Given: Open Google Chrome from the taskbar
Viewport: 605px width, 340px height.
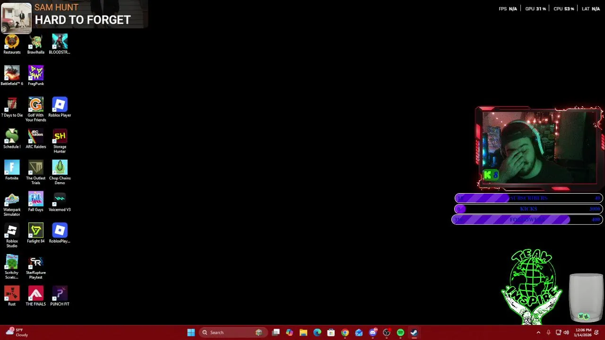Looking at the screenshot, I should [345, 332].
